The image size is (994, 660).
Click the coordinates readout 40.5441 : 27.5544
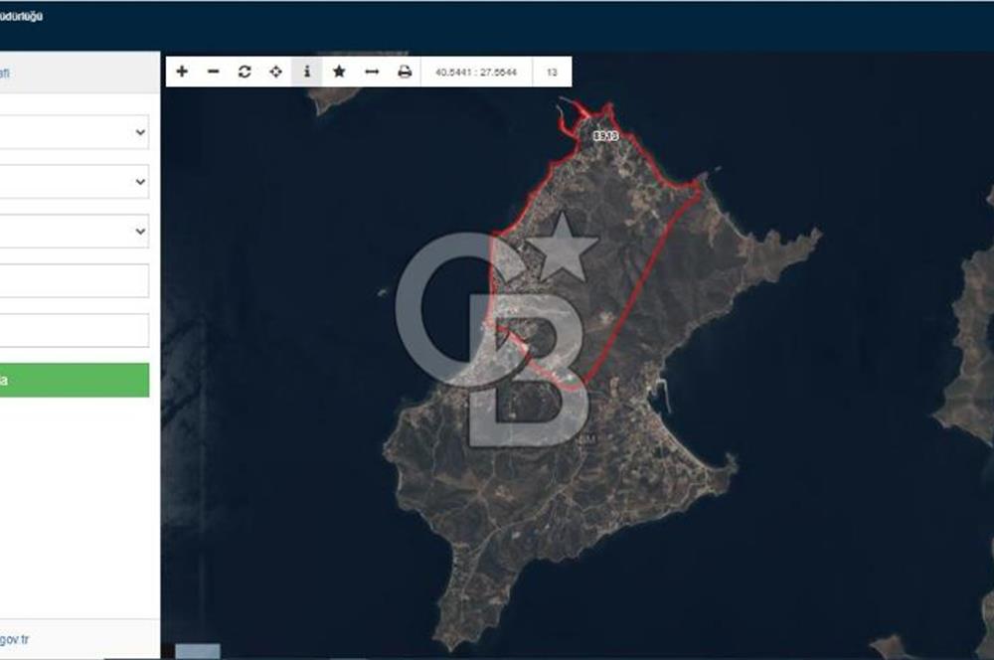(x=476, y=73)
